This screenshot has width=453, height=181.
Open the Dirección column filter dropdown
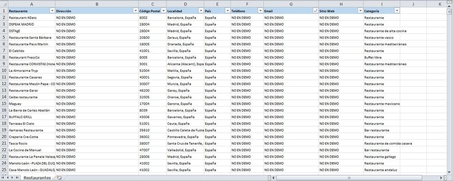point(136,11)
